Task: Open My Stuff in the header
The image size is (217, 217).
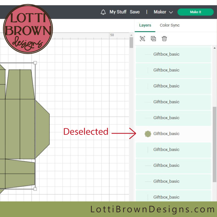Action: pyautogui.click(x=118, y=12)
